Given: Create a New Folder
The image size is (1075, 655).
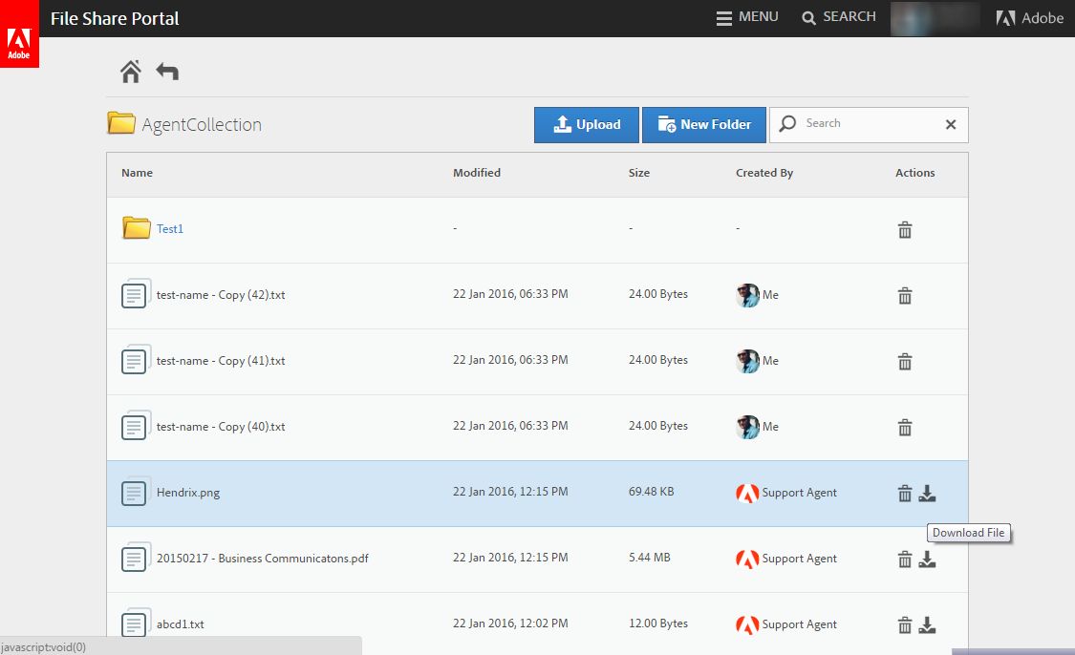Looking at the screenshot, I should [x=704, y=124].
